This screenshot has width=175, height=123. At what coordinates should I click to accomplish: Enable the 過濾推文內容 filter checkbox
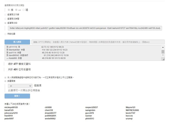point(5,14)
